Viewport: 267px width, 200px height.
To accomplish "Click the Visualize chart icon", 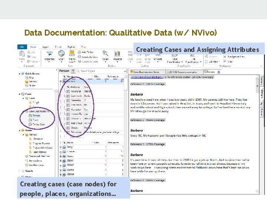I will [x=117, y=53].
